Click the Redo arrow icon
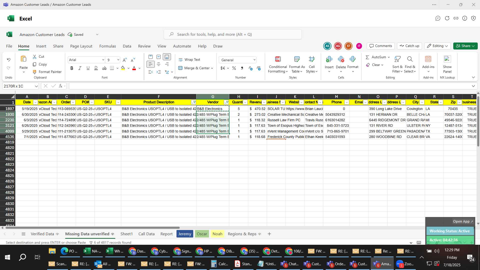Image resolution: width=480 pixels, height=270 pixels. (x=8, y=68)
